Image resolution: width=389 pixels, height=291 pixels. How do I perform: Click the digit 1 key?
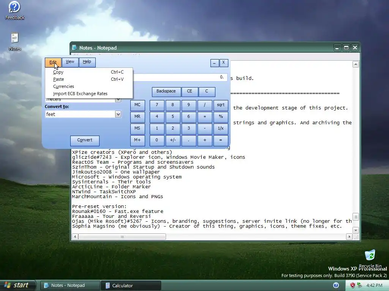(x=157, y=128)
